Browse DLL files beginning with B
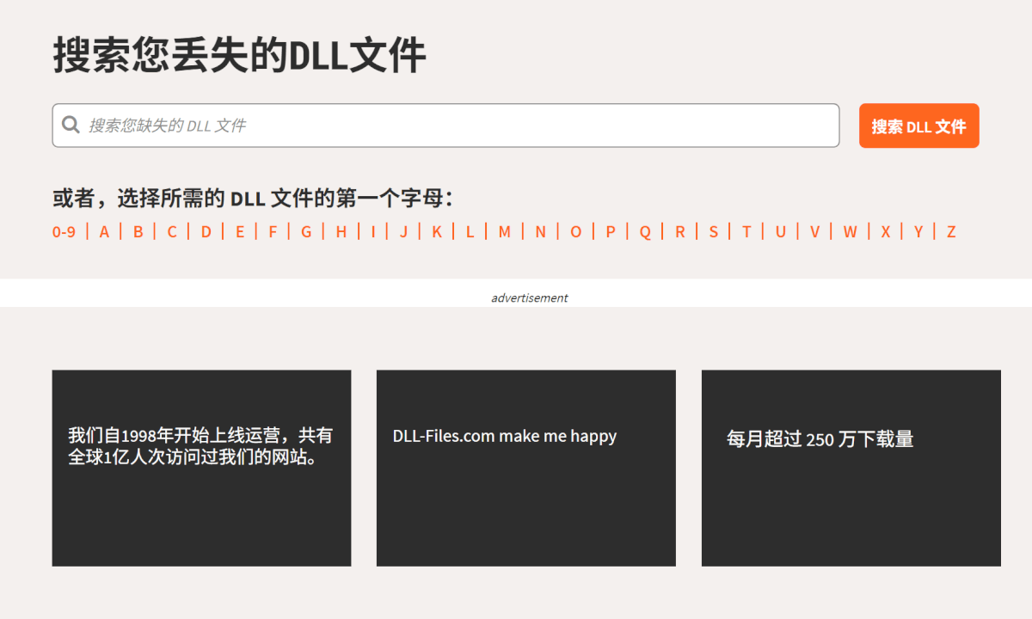Image resolution: width=1032 pixels, height=619 pixels. click(x=138, y=231)
